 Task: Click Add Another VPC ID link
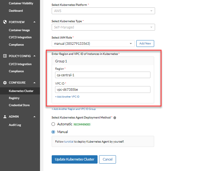click(67, 97)
